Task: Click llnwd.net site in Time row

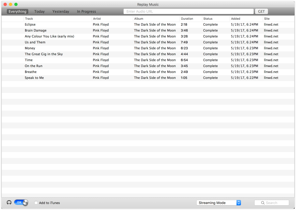Action: 271,60
